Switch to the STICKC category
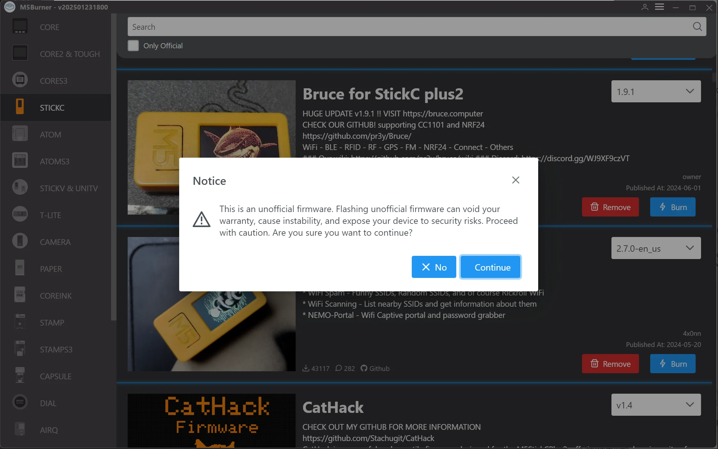The height and width of the screenshot is (449, 718). point(52,108)
